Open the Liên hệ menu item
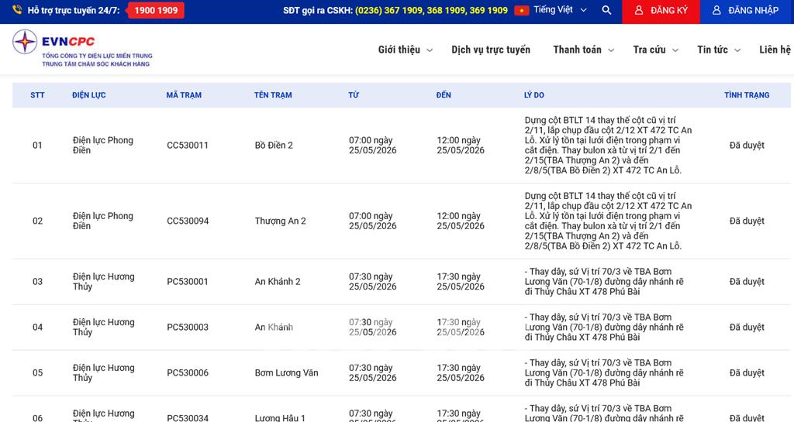 tap(775, 50)
